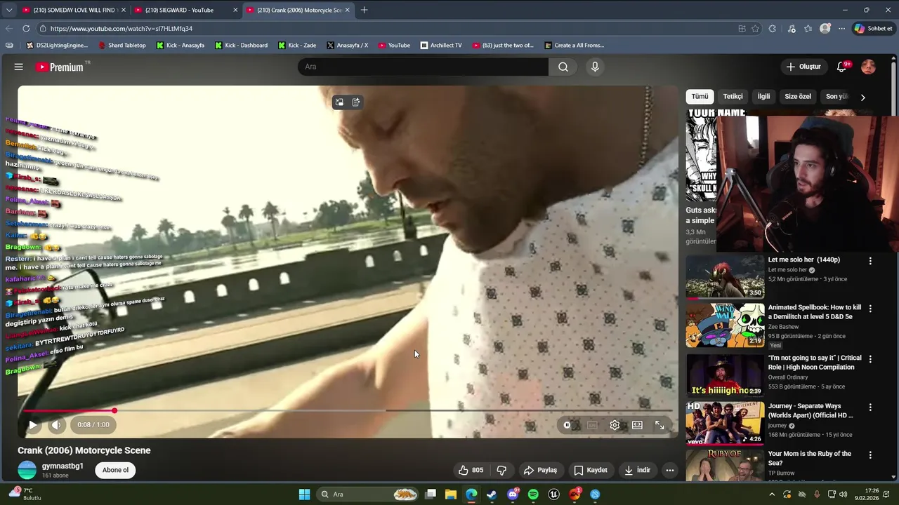This screenshot has height=505, width=899.
Task: Subscribe with Abone ol button
Action: 115,470
